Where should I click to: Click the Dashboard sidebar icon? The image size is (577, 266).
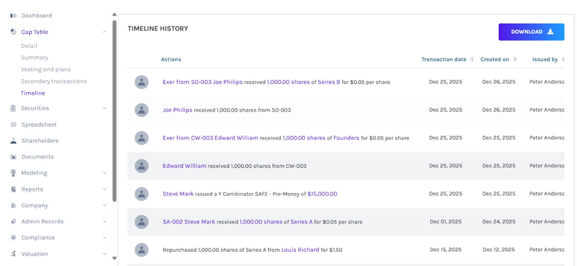point(14,15)
